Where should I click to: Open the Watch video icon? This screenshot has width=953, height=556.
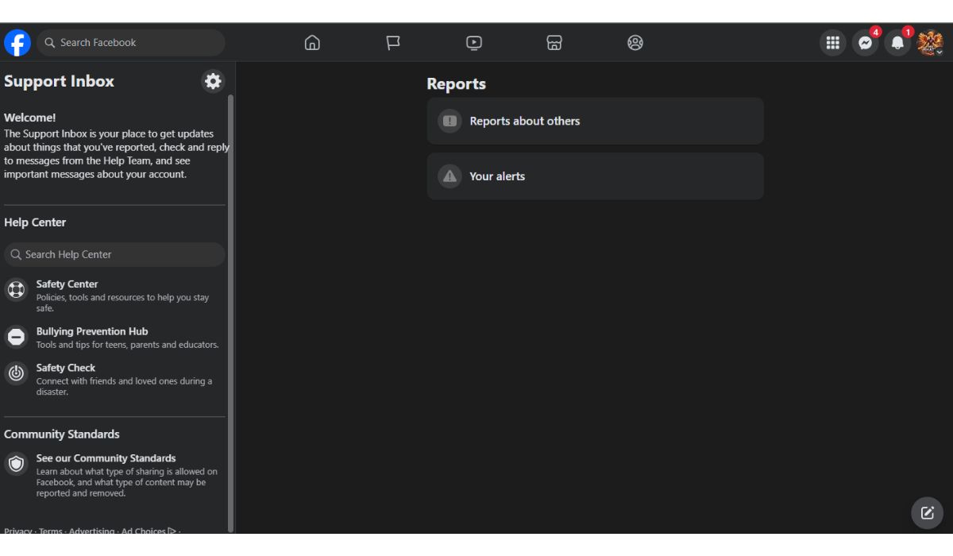click(474, 43)
